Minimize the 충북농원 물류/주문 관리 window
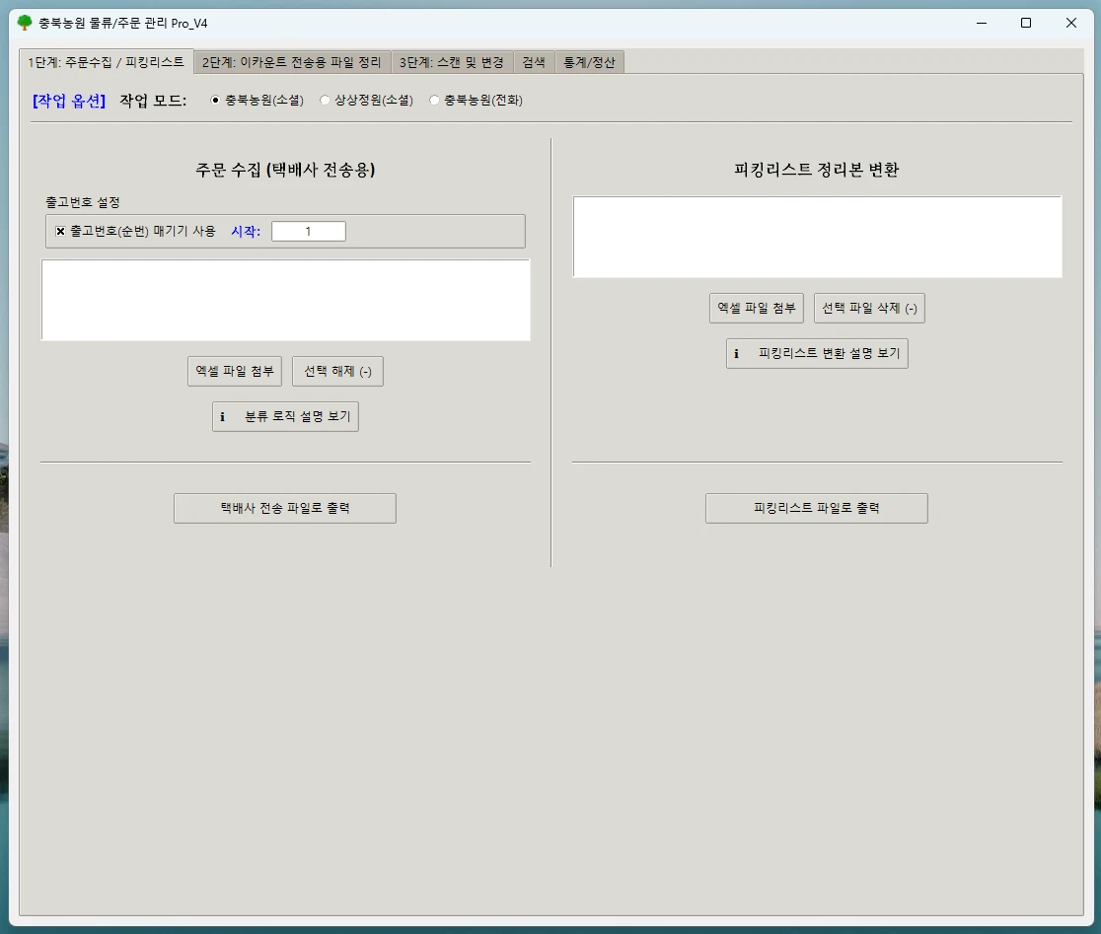 982,23
